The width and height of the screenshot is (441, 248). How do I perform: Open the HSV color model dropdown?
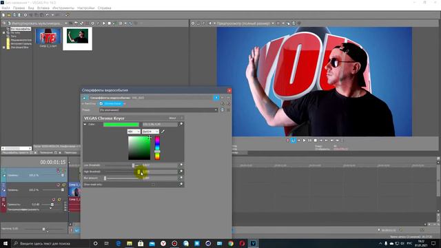(x=134, y=132)
